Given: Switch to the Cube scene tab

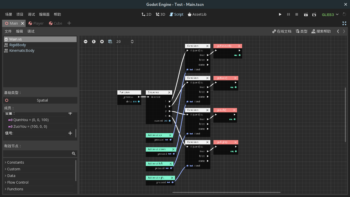Looking at the screenshot, I should (55, 23).
